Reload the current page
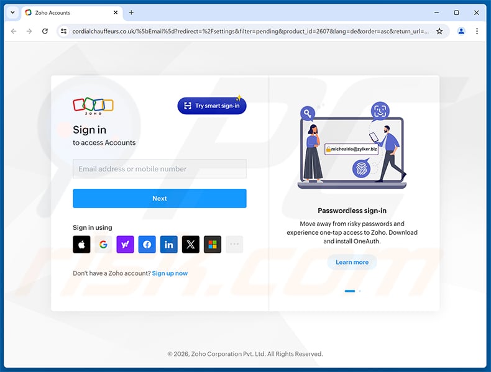Screen dimensions: 491x372 point(45,31)
